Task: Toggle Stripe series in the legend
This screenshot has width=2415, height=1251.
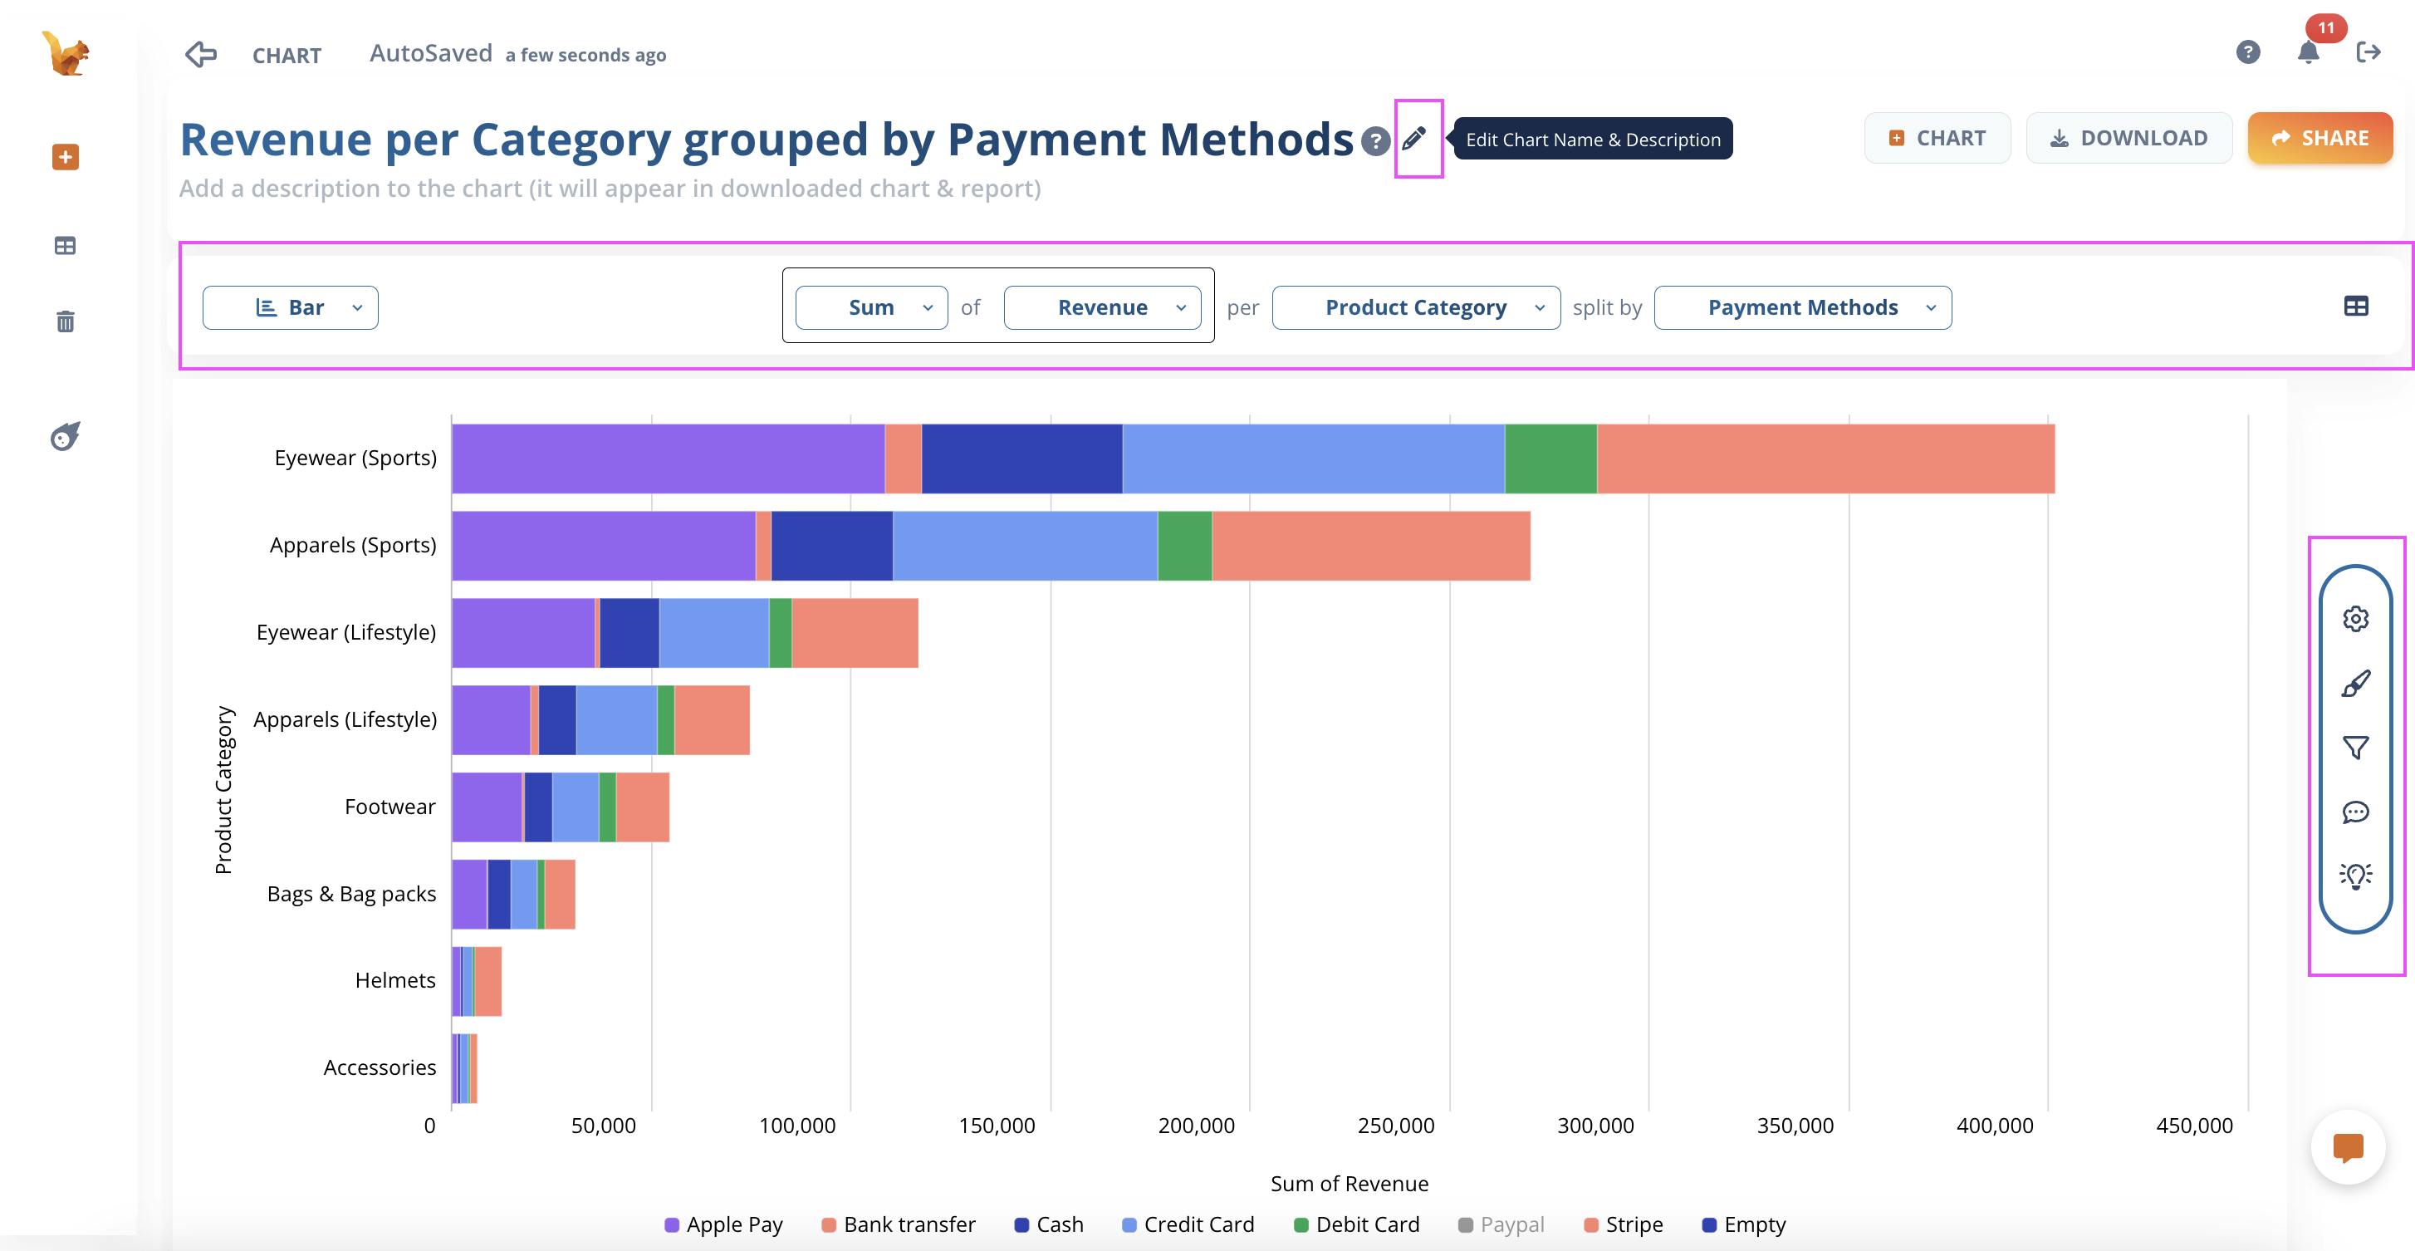Action: coord(1624,1224)
